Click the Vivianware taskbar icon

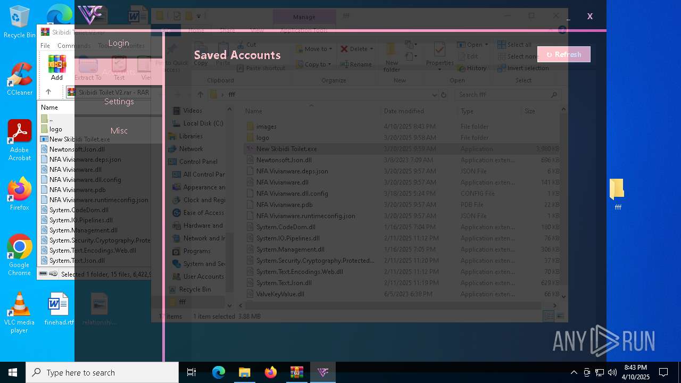[x=323, y=372]
